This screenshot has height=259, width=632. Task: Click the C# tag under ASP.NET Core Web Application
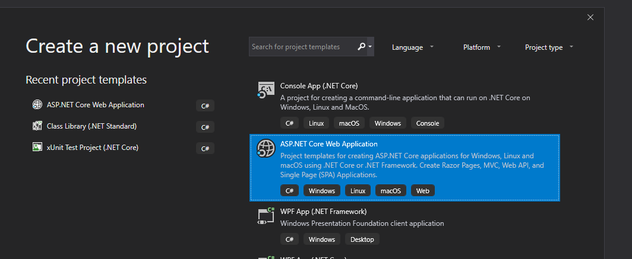[x=289, y=191]
